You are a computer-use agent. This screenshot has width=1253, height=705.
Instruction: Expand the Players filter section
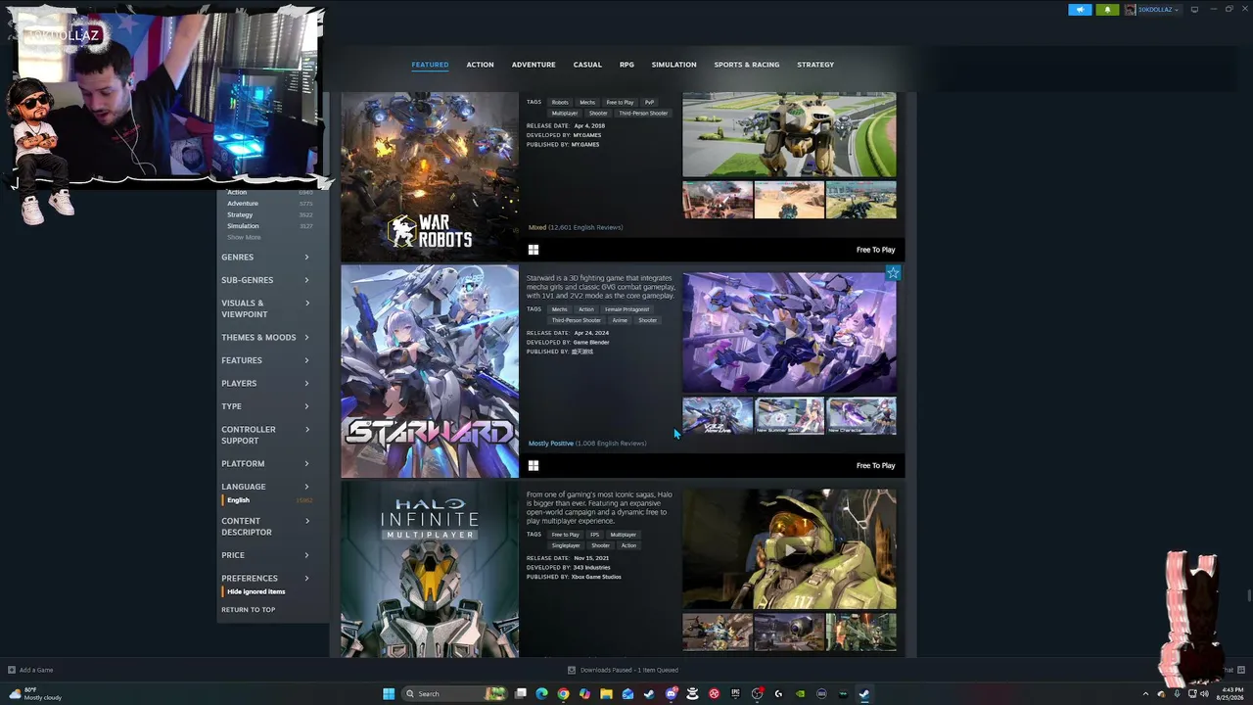(265, 384)
